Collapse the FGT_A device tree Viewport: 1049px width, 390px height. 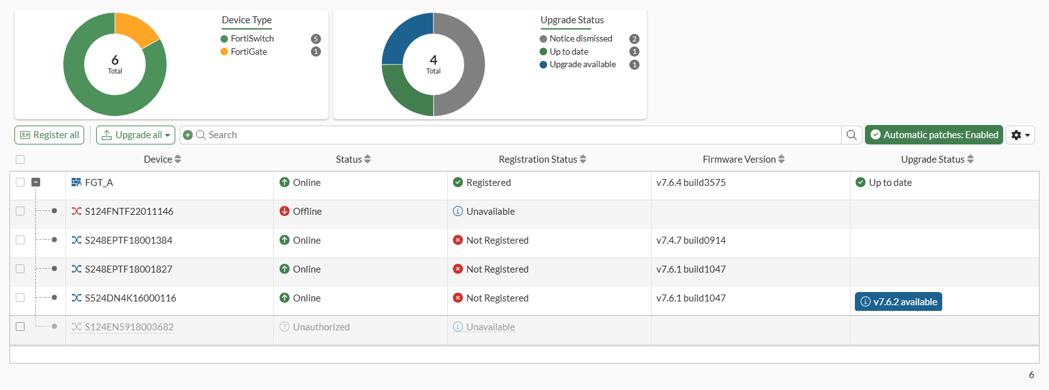[x=36, y=182]
